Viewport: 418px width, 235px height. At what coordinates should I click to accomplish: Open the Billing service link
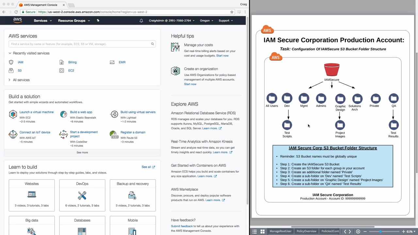[x=72, y=62]
